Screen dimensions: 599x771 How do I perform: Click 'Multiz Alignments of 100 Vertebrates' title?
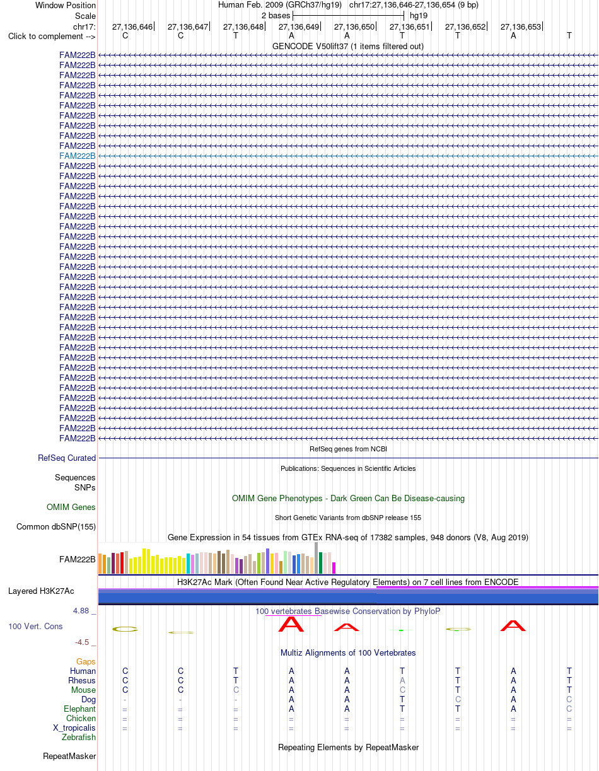(x=348, y=652)
